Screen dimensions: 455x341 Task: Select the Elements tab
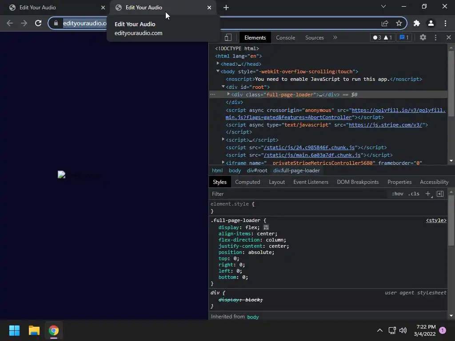click(255, 37)
